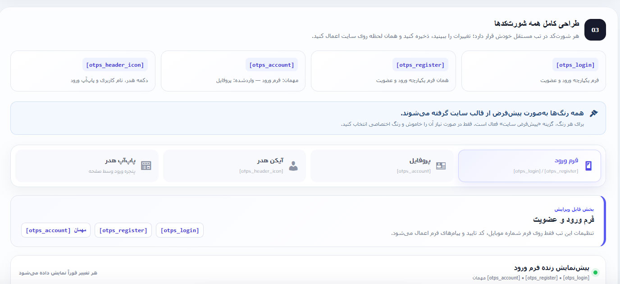The height and width of the screenshot is (284, 620).
Task: Click the subtitle starting هر شورت‌کد در تب مستقل
Action: (x=446, y=36)
